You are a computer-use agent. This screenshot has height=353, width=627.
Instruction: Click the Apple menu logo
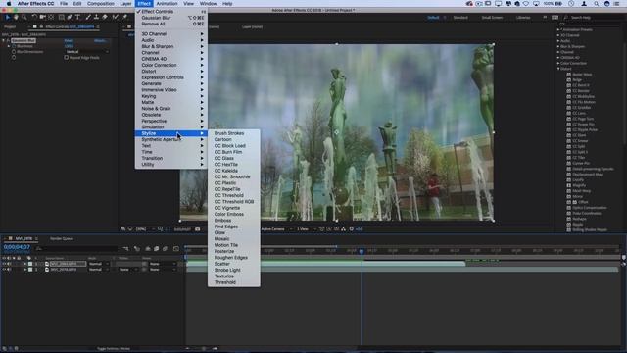(9, 4)
